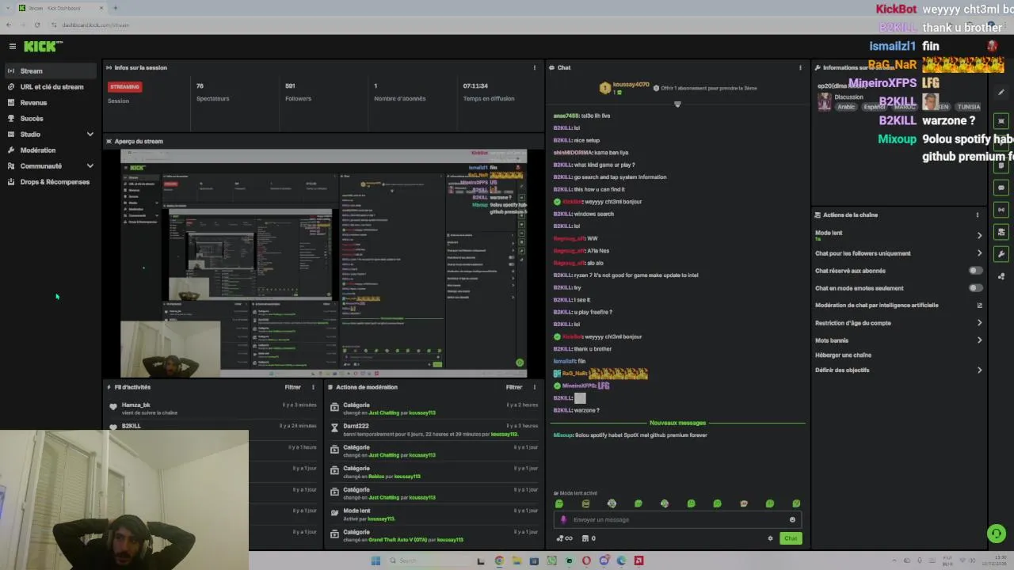The width and height of the screenshot is (1014, 570).
Task: Click koussay4070 at top of chat
Action: tap(631, 84)
